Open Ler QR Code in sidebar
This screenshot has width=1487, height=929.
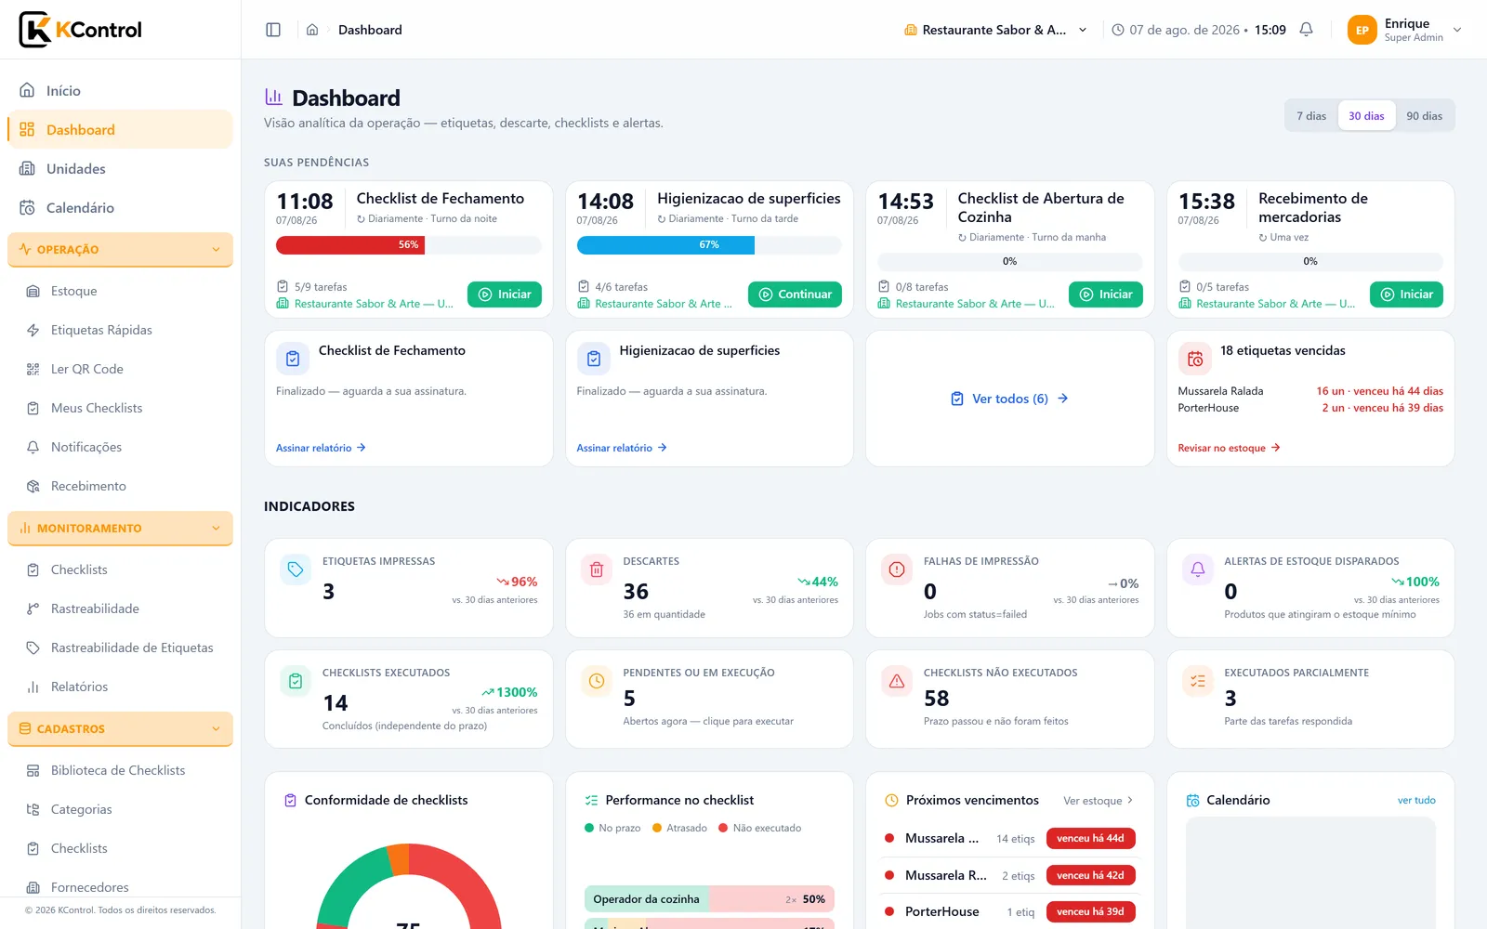[120, 369]
